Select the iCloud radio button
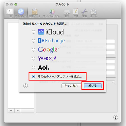Viewport: 126px width, 126px height. 33,32
